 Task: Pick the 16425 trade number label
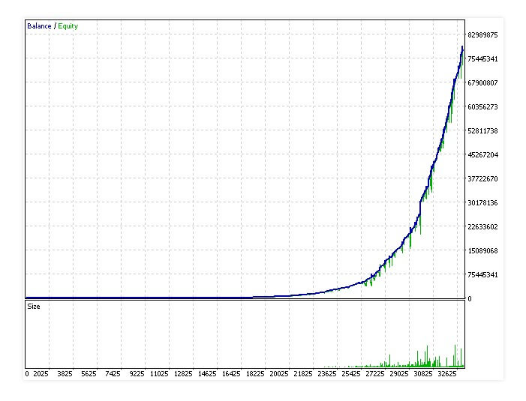tap(231, 373)
